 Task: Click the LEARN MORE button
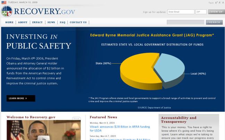21,98
